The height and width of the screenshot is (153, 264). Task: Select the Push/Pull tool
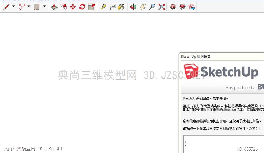[x=54, y=7]
